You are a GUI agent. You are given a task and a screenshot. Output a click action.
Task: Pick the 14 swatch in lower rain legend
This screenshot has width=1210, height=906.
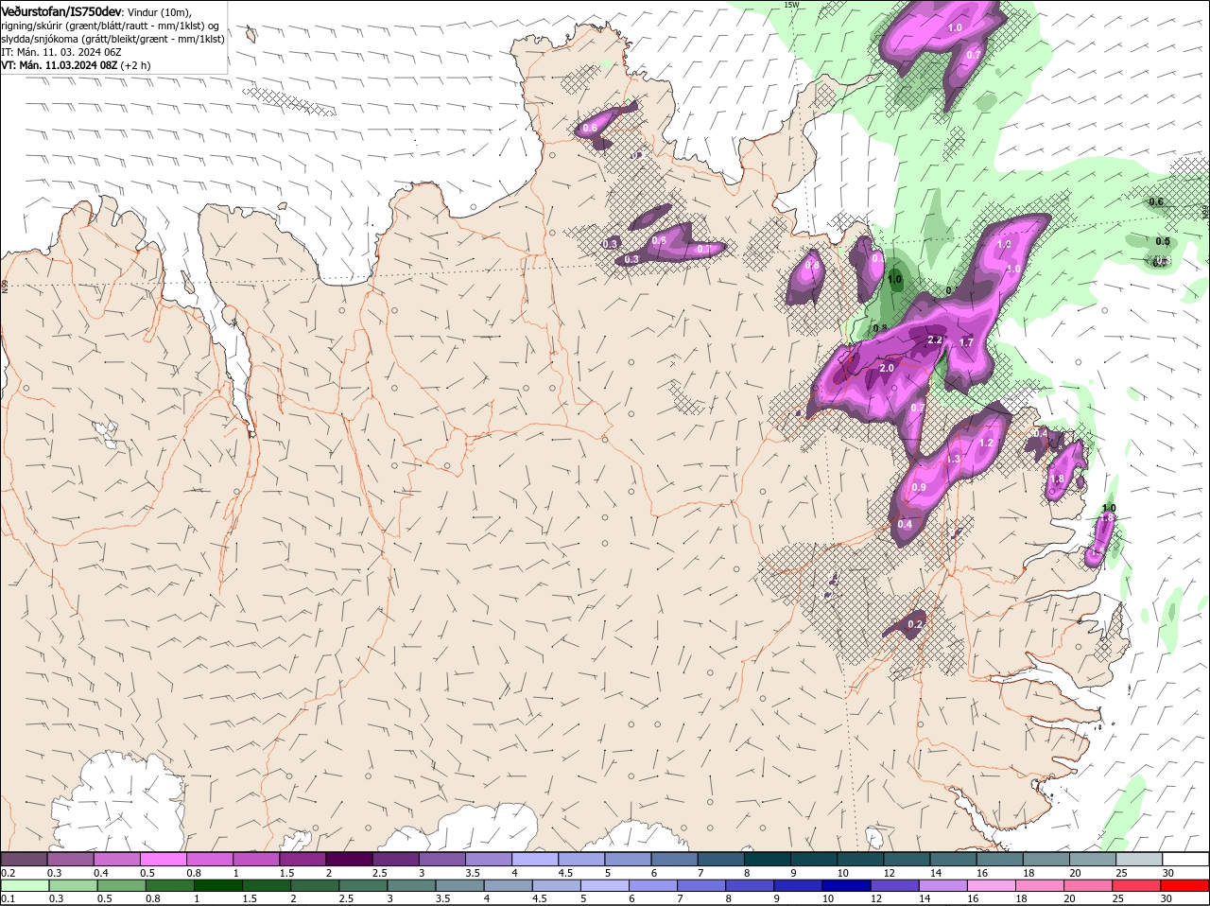tap(942, 885)
